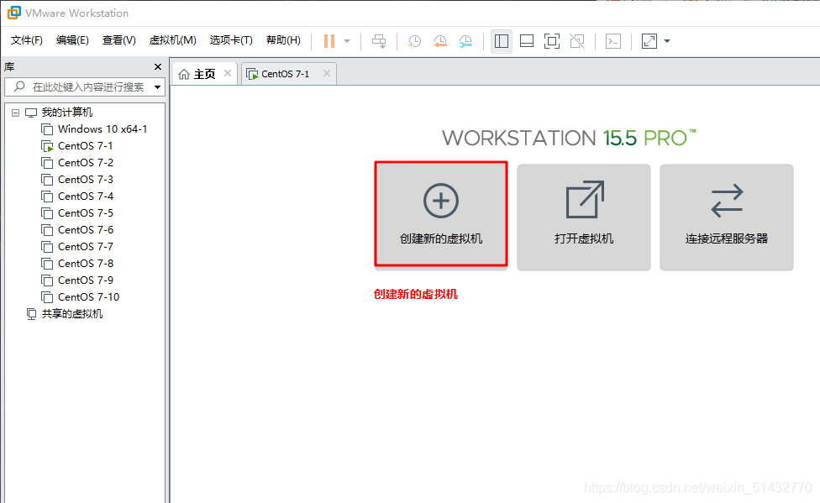Select CentOS 7-5 in the library list

[84, 212]
